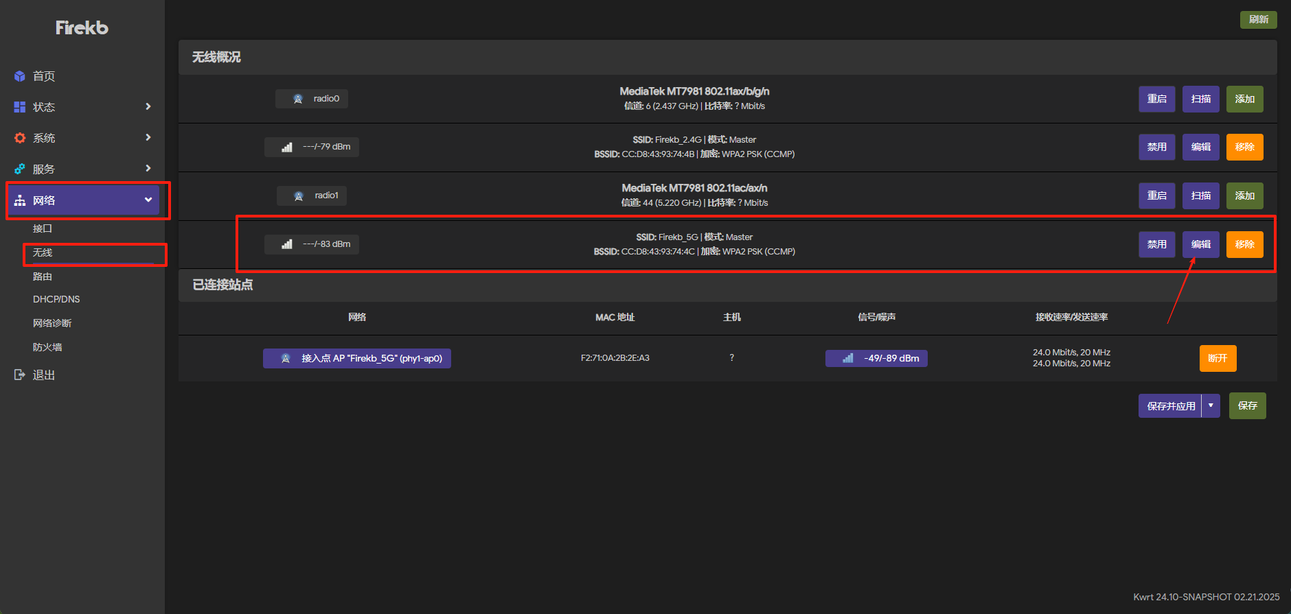Click the 无线概况 section heading
This screenshot has width=1291, height=614.
click(216, 57)
